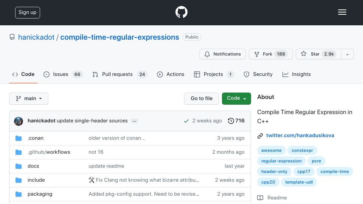
Task: Click the Readme book icon
Action: (260, 198)
